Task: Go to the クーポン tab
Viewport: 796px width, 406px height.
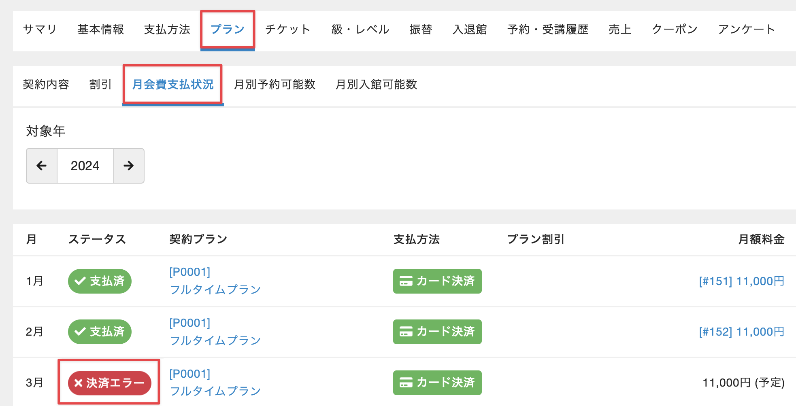Action: 675,30
